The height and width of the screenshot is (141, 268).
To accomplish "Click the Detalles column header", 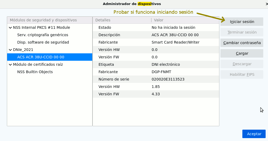I will 122,20.
